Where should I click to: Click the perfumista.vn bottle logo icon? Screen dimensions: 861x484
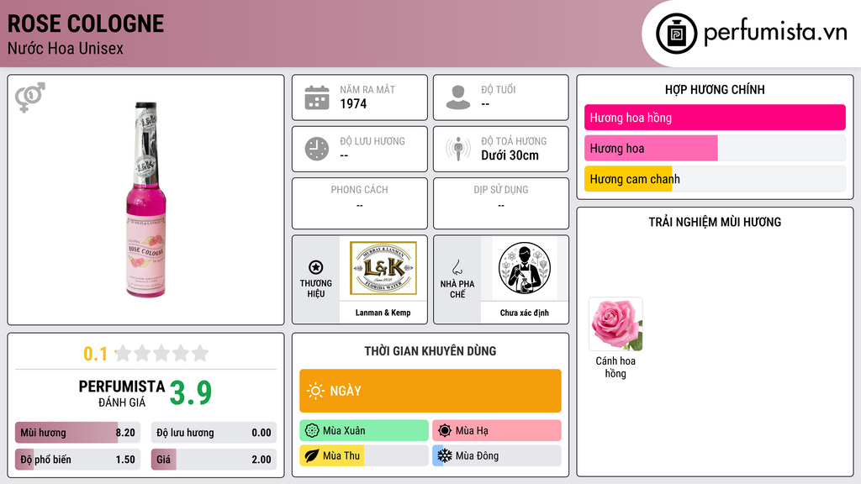point(676,34)
